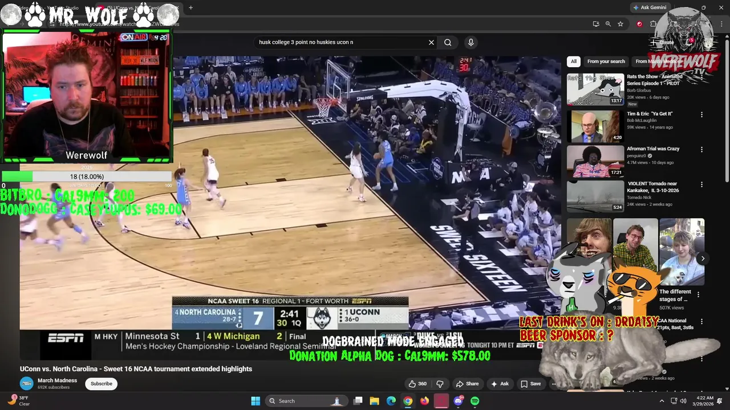Click the install app icon in address bar
Image resolution: width=730 pixels, height=410 pixels.
[596, 24]
